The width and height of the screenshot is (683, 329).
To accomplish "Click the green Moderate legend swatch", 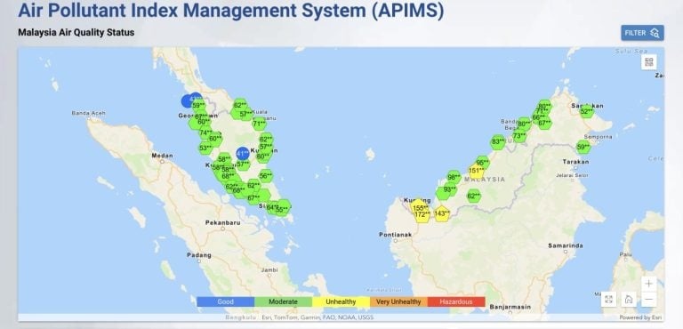I will [283, 301].
